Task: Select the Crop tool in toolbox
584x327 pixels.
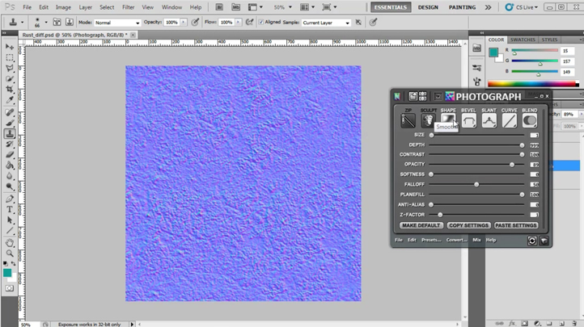Action: click(10, 90)
